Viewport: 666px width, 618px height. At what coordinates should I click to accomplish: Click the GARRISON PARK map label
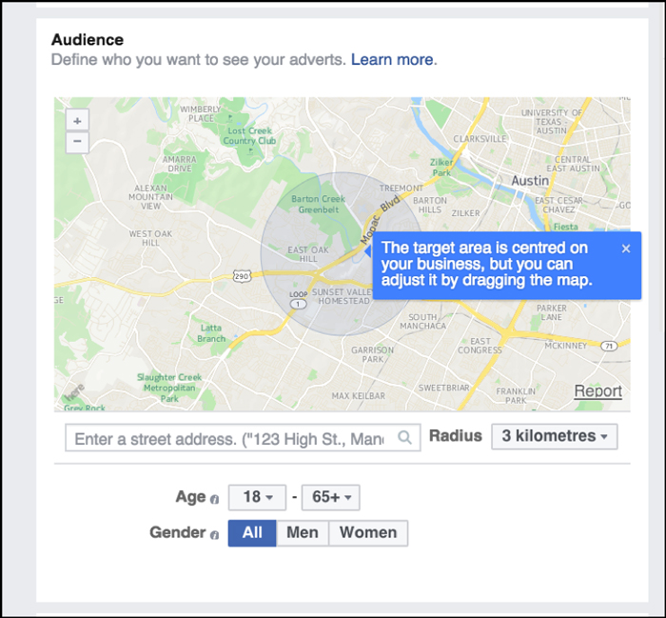373,354
